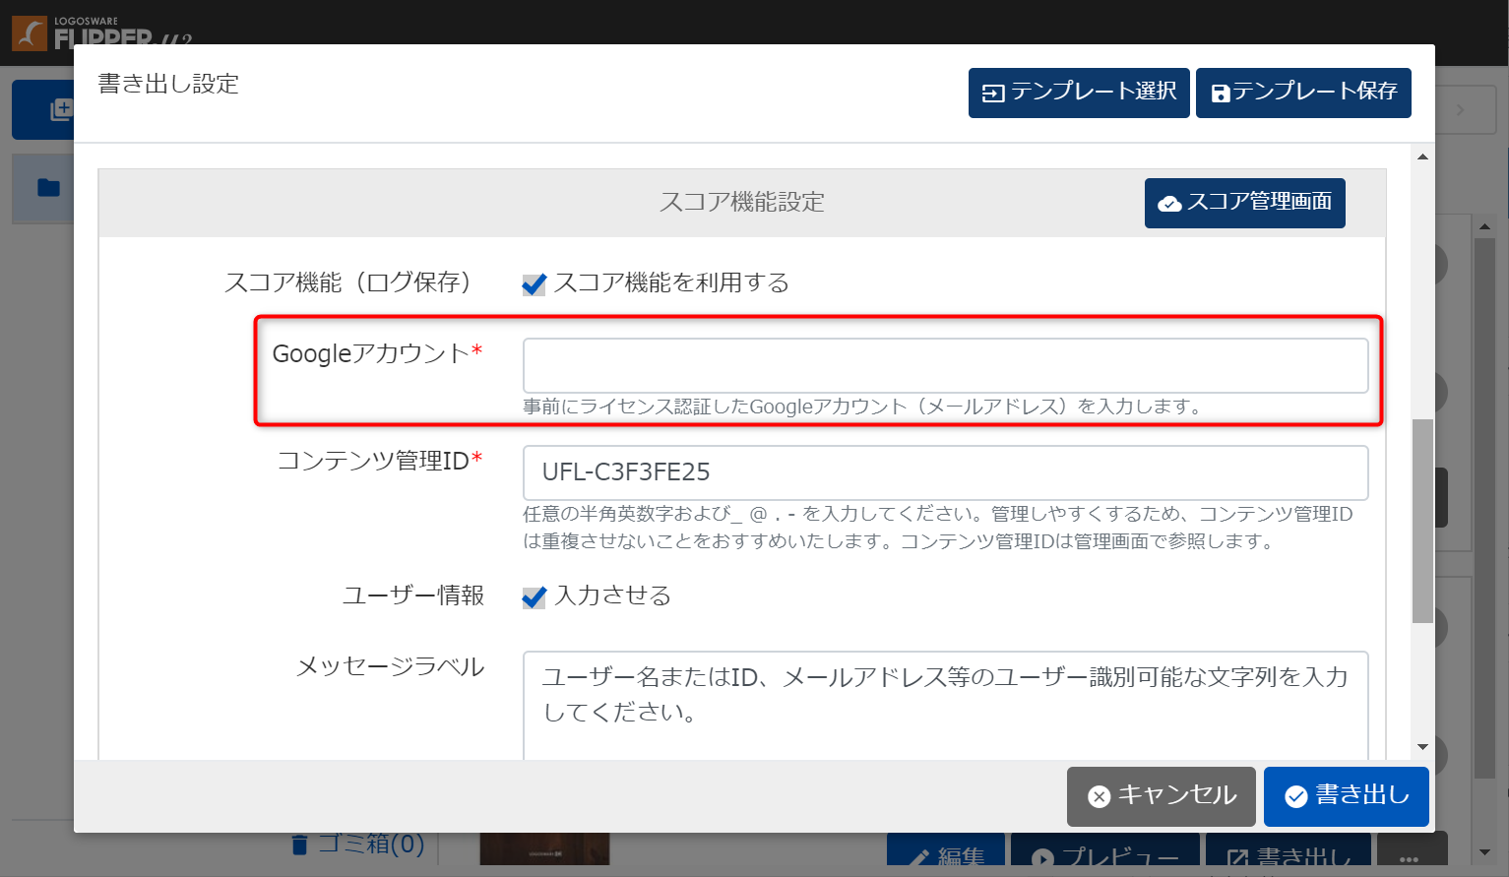The width and height of the screenshot is (1509, 877).
Task: Click the background page scrollbar down arrow
Action: coord(1485,852)
